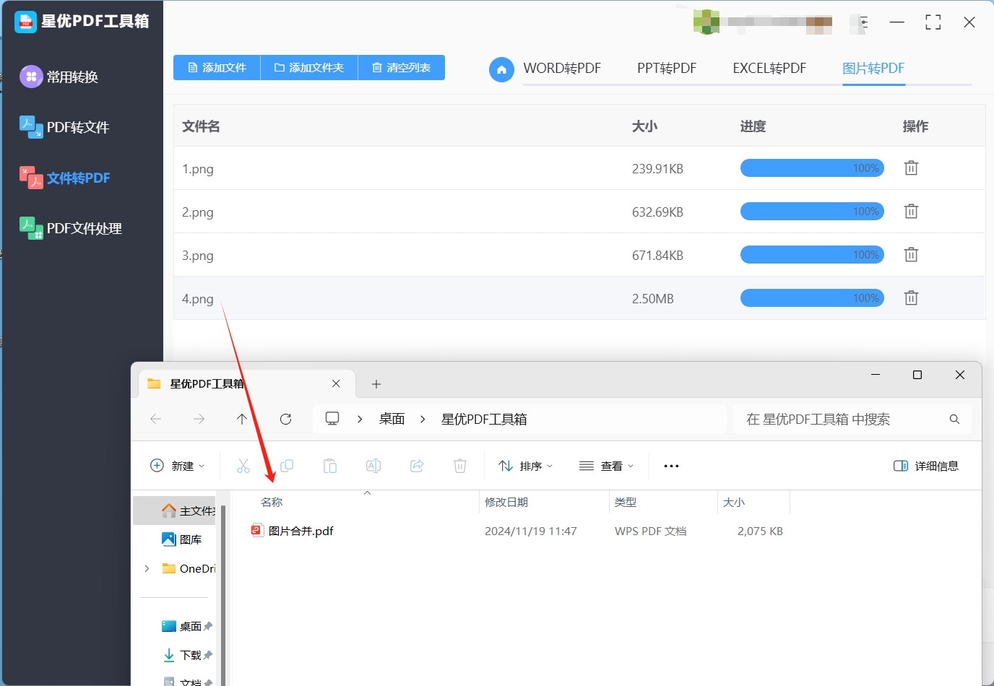This screenshot has width=994, height=686.
Task: Sort files by 修改日期 column
Action: (x=506, y=502)
